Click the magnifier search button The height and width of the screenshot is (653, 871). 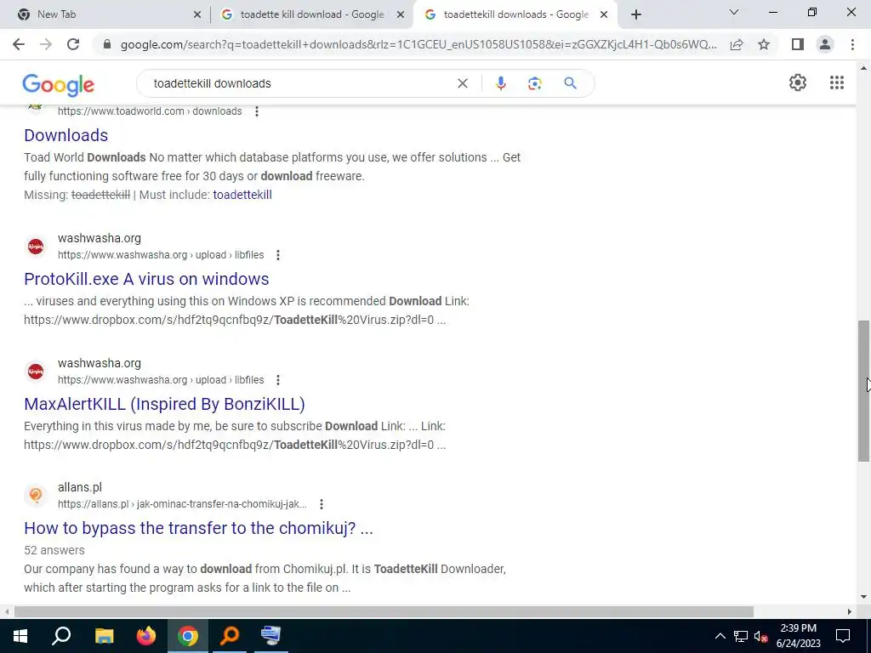tap(570, 83)
